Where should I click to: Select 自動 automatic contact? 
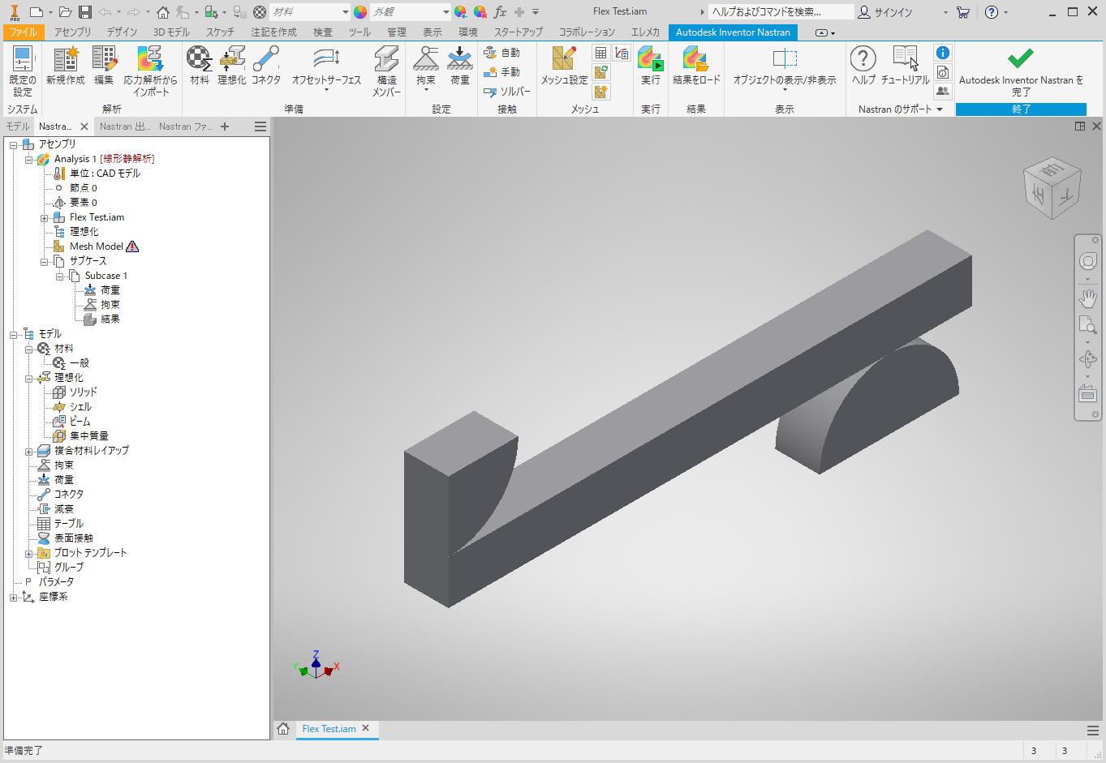click(x=502, y=53)
